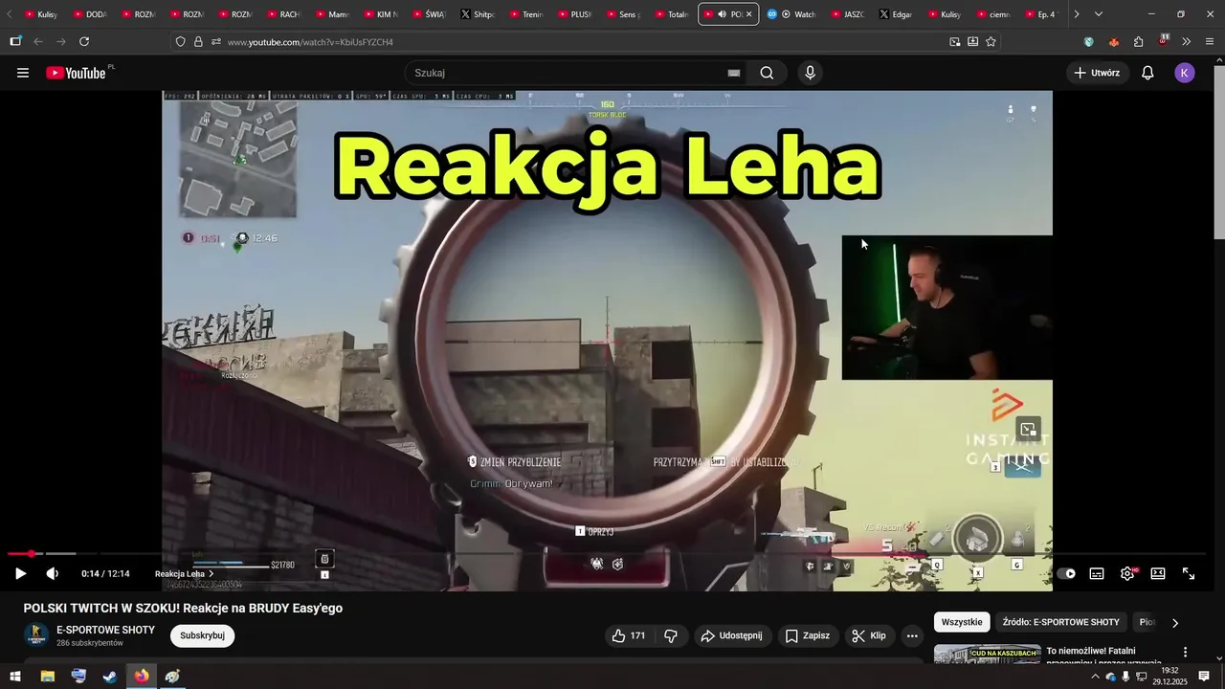Open the browser application menu
The image size is (1225, 689).
[1210, 42]
